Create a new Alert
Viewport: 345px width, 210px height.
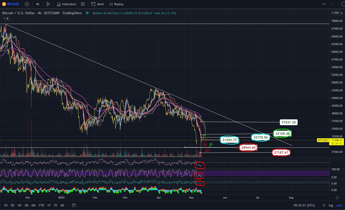pyautogui.click(x=97, y=4)
